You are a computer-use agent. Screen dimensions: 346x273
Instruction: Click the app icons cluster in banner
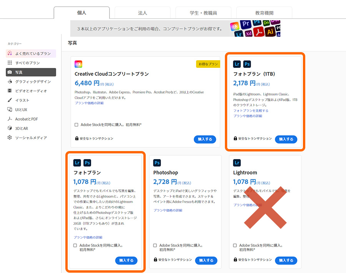[x=255, y=28]
